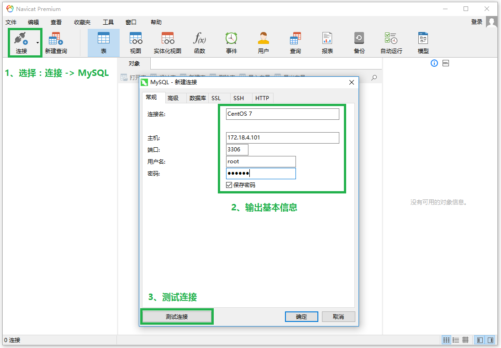Click the 登录 (Sign in) link
This screenshot has height=348, width=501.
[x=477, y=22]
